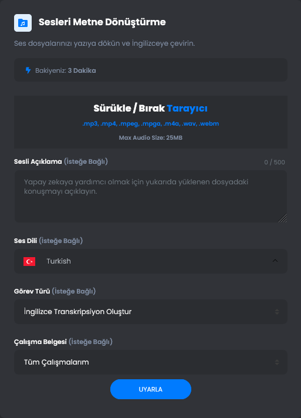
Task: Click the lightning bolt balance icon
Action: [x=28, y=70]
